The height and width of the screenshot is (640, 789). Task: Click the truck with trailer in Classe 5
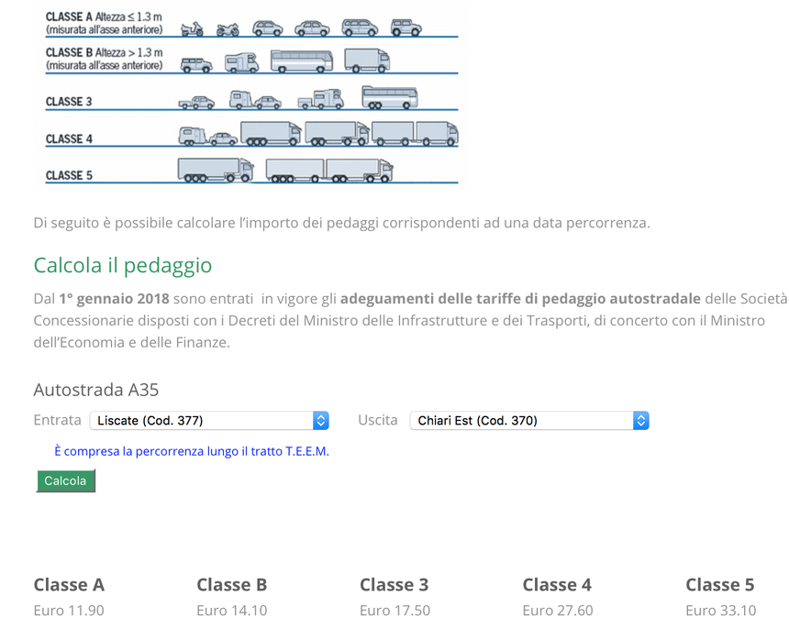328,171
